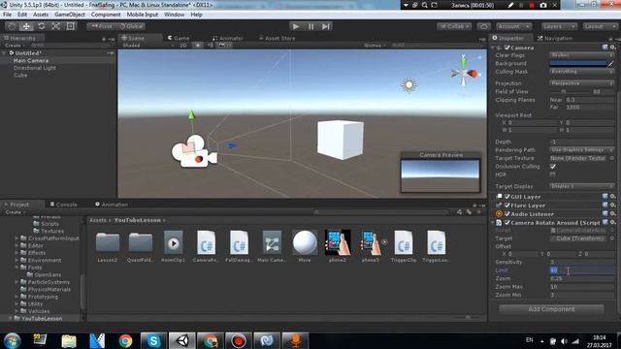Open the Layout dropdown
This screenshot has width=621, height=349.
tap(600, 26)
